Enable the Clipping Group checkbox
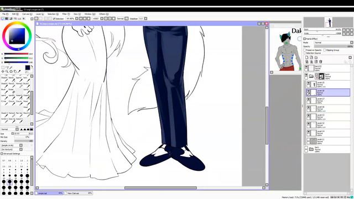Viewport: 354px width, 199px height. [x=325, y=50]
